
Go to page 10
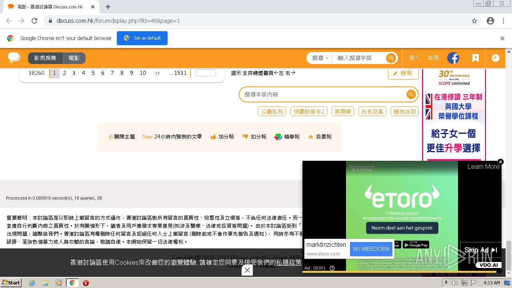(x=143, y=73)
